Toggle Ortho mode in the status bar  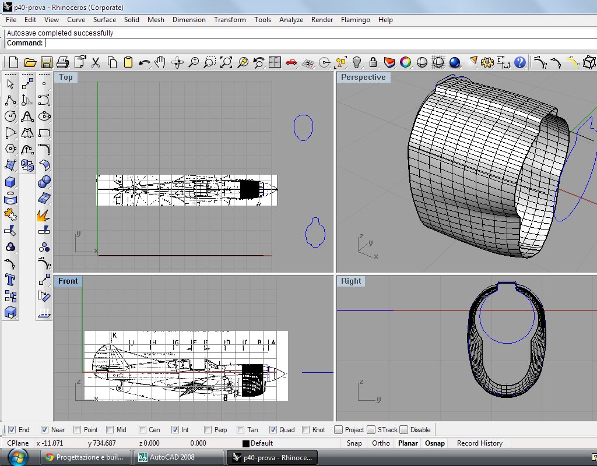point(381,443)
